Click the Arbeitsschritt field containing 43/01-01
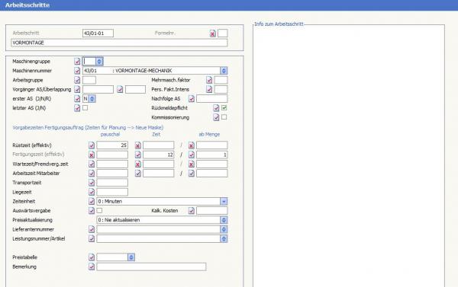This screenshot has width=458, height=287. tap(98, 33)
